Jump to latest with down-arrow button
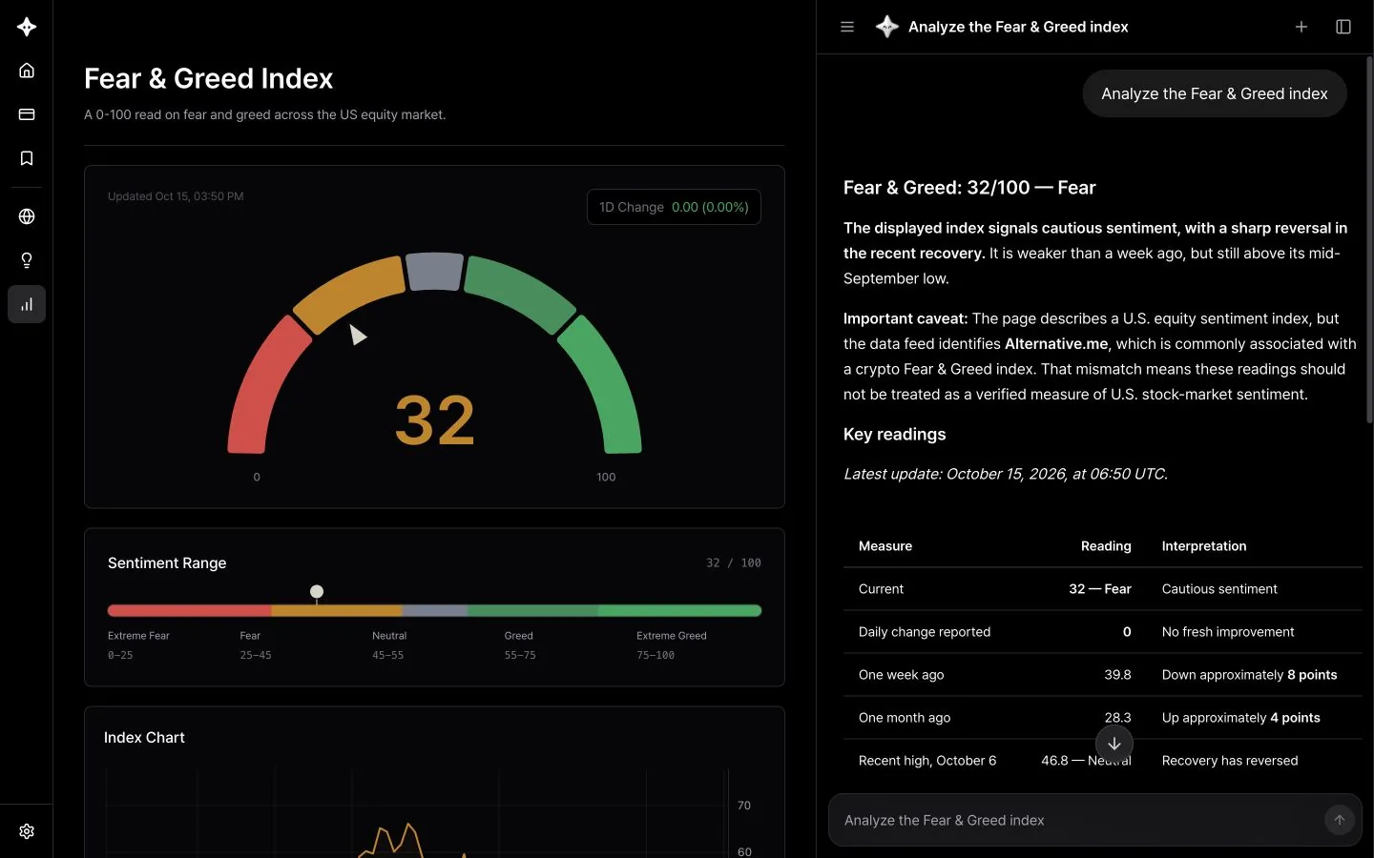Viewport: 1374px width, 858px height. [1114, 744]
